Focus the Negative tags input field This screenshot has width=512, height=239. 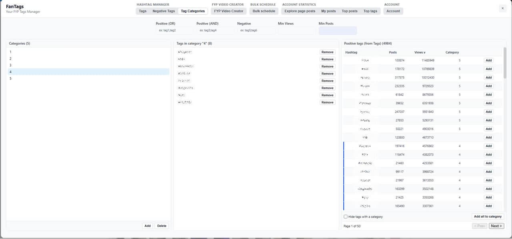pos(256,30)
